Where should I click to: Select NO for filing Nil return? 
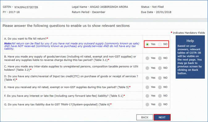point(160,44)
